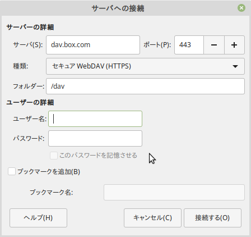Click the サーバへの接続 title bar
251x237 pixels.
click(x=118, y=8)
